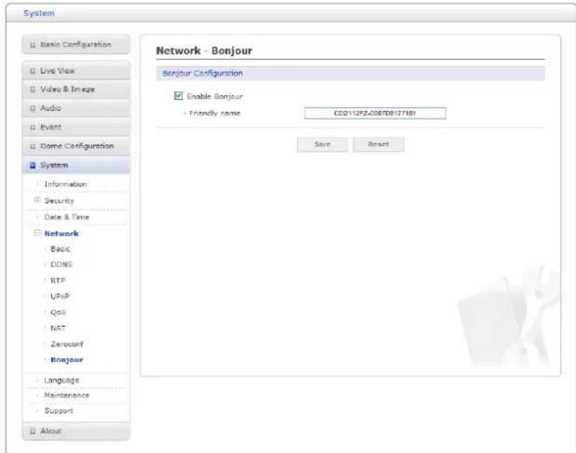Open the Network Basic page
This screenshot has height=453, width=576.
pos(60,249)
